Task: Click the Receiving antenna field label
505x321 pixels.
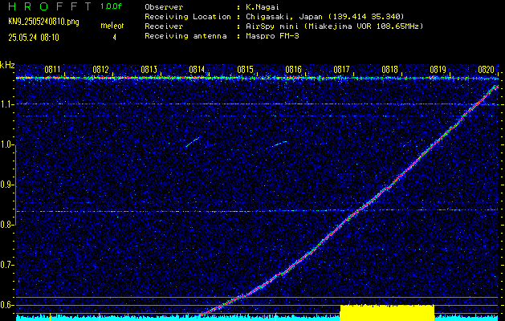Action: point(185,36)
